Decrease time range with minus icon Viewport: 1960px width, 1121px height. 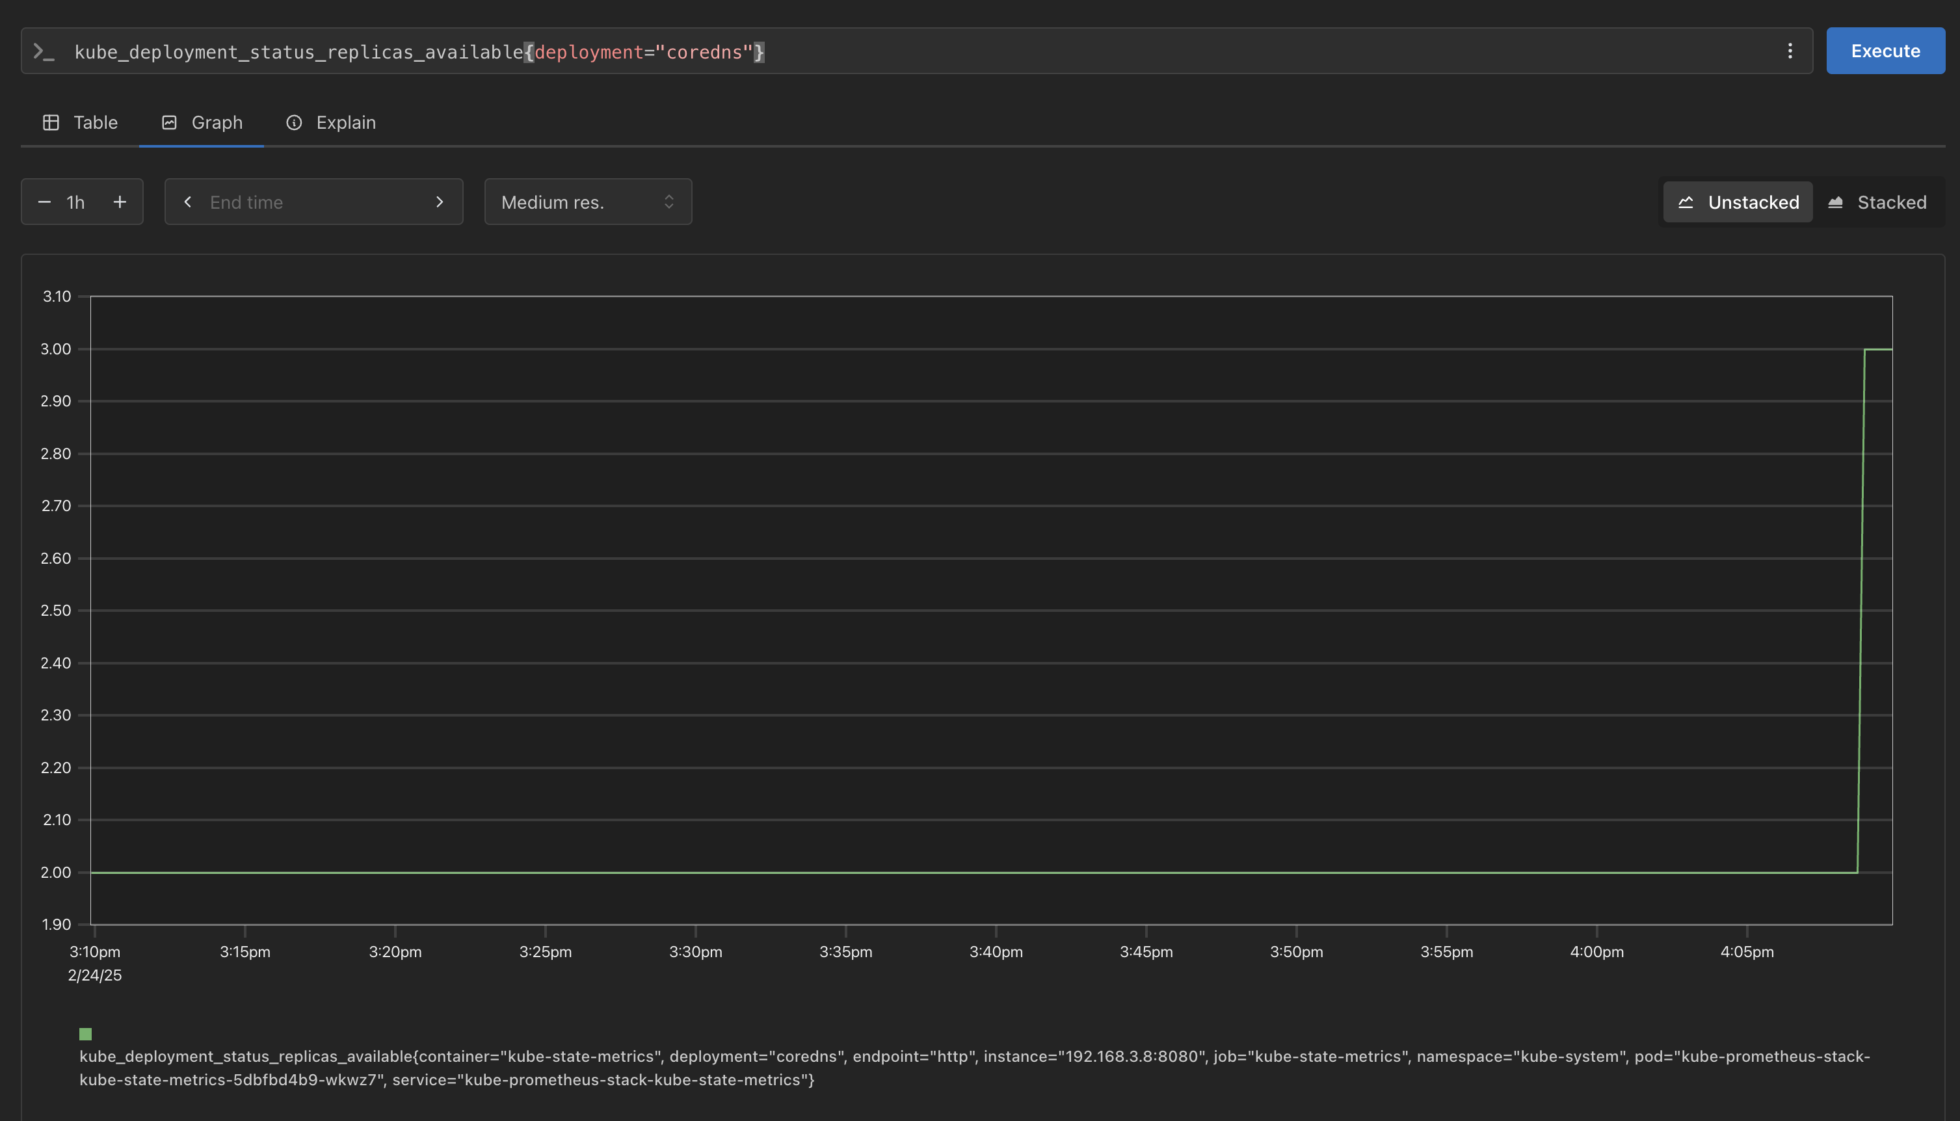tap(45, 202)
